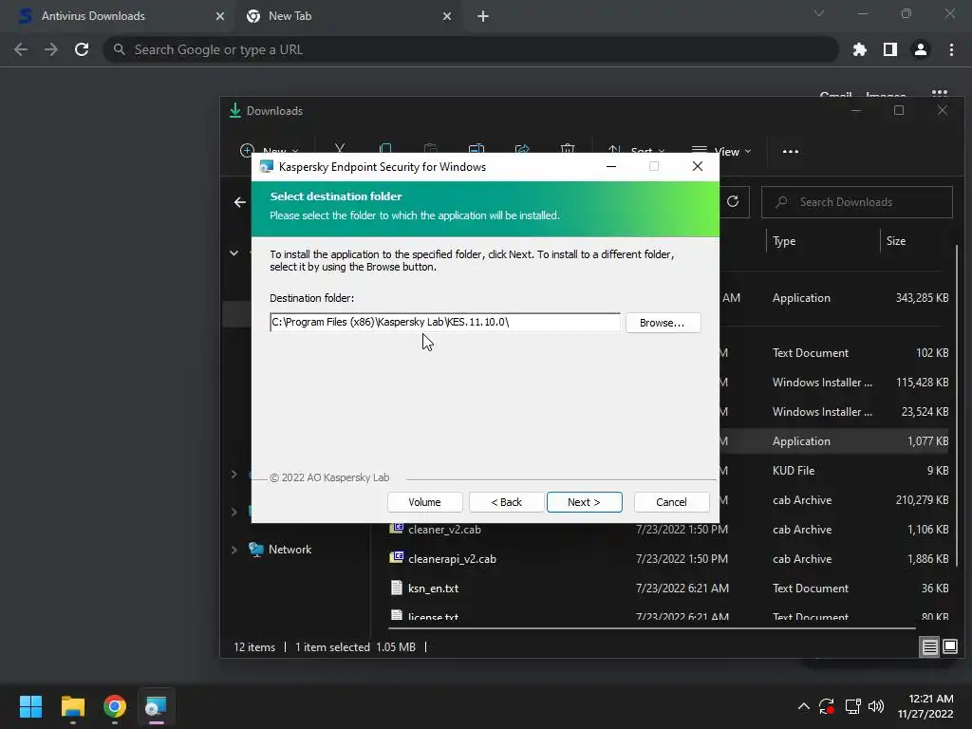This screenshot has height=729, width=972.
Task: Select the 115,428 KB Windows Installer row
Action: tap(835, 383)
